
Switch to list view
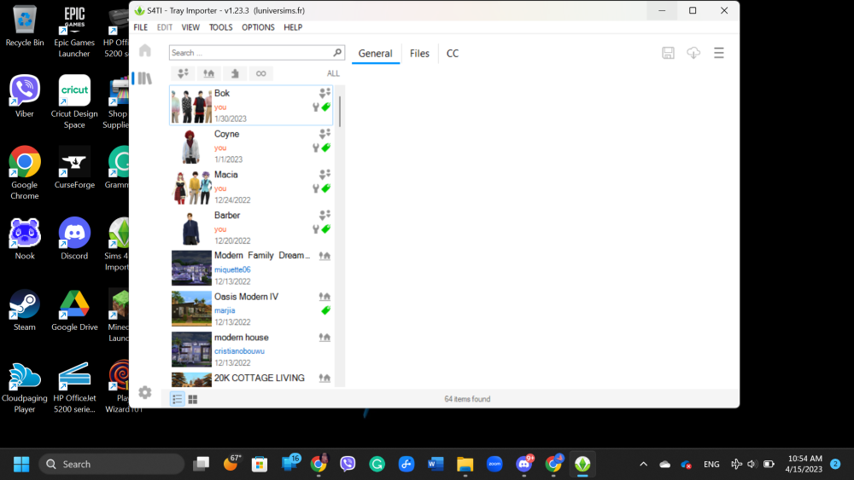(177, 399)
